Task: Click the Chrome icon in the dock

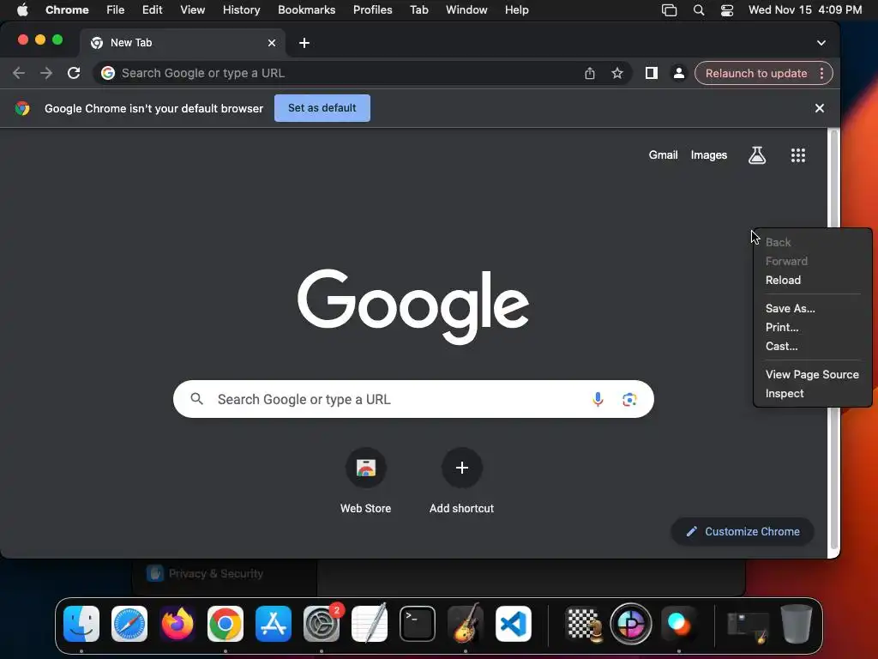Action: pyautogui.click(x=226, y=624)
